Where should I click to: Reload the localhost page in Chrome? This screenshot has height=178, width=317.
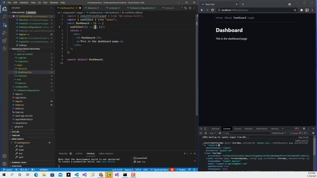[212, 10]
